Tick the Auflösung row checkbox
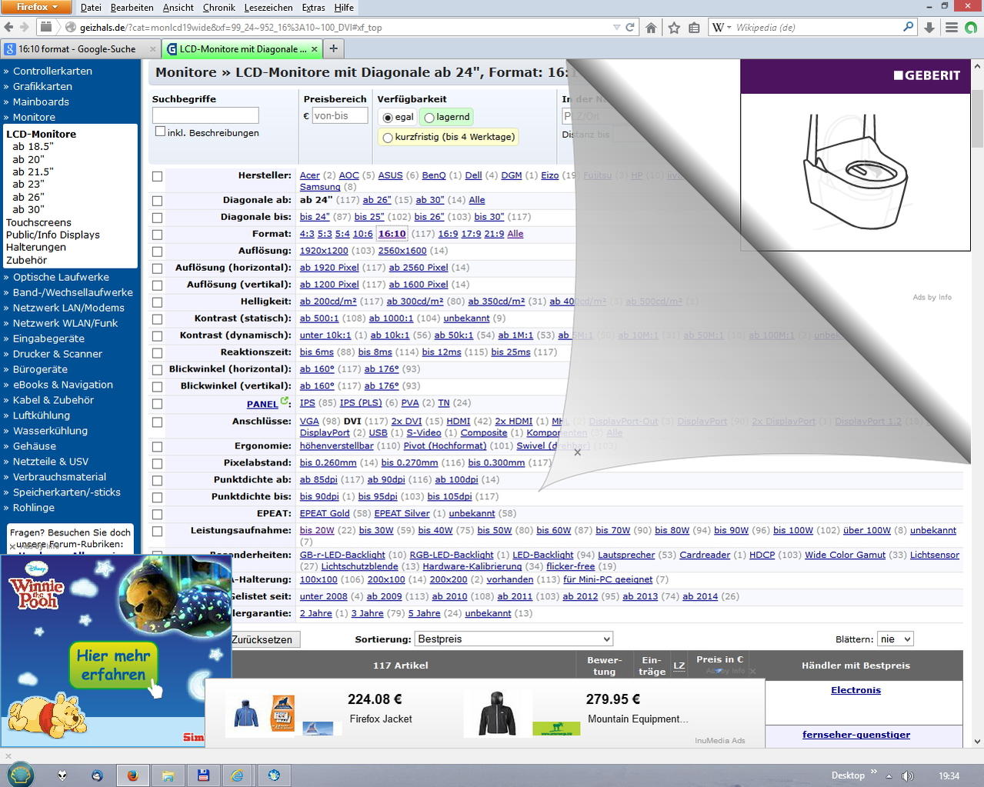The image size is (984, 787). [x=158, y=252]
